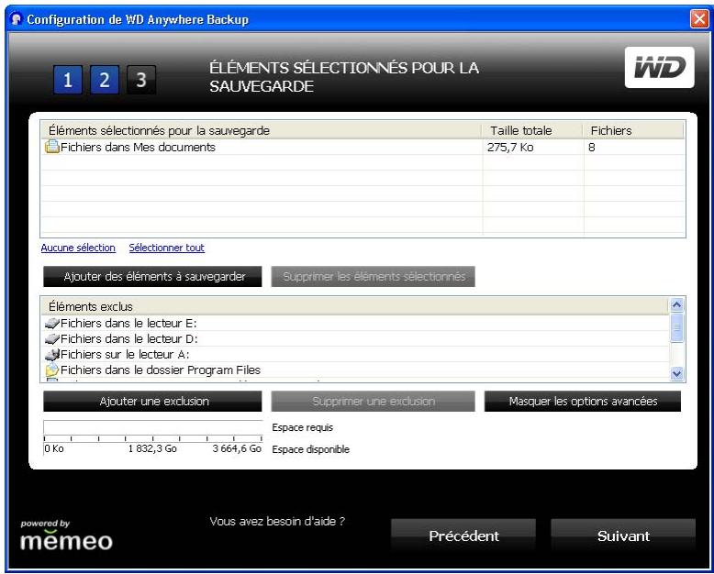Click the title bar application icon

(x=17, y=19)
